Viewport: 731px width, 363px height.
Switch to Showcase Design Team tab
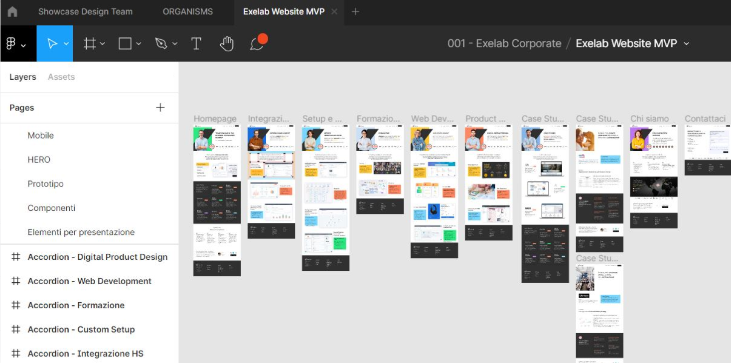[x=85, y=12]
